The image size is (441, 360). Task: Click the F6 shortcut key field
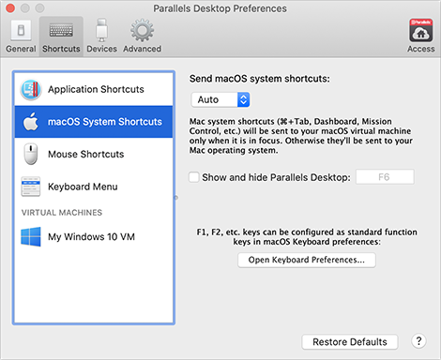click(385, 177)
